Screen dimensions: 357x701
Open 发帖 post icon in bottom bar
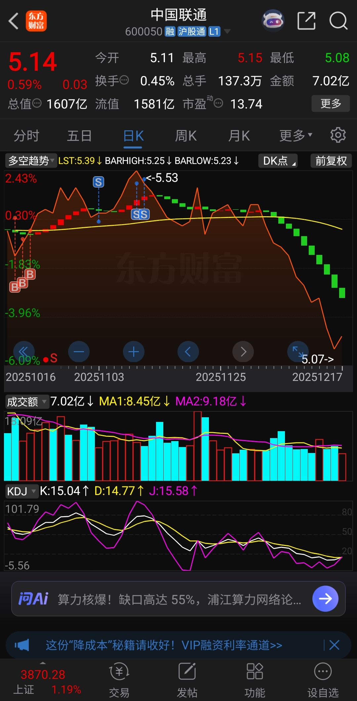(x=187, y=680)
